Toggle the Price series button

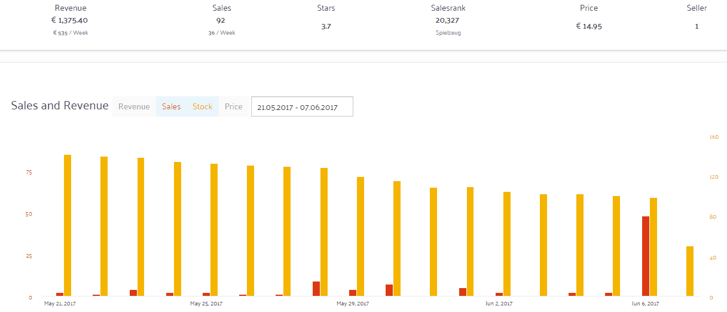point(234,106)
